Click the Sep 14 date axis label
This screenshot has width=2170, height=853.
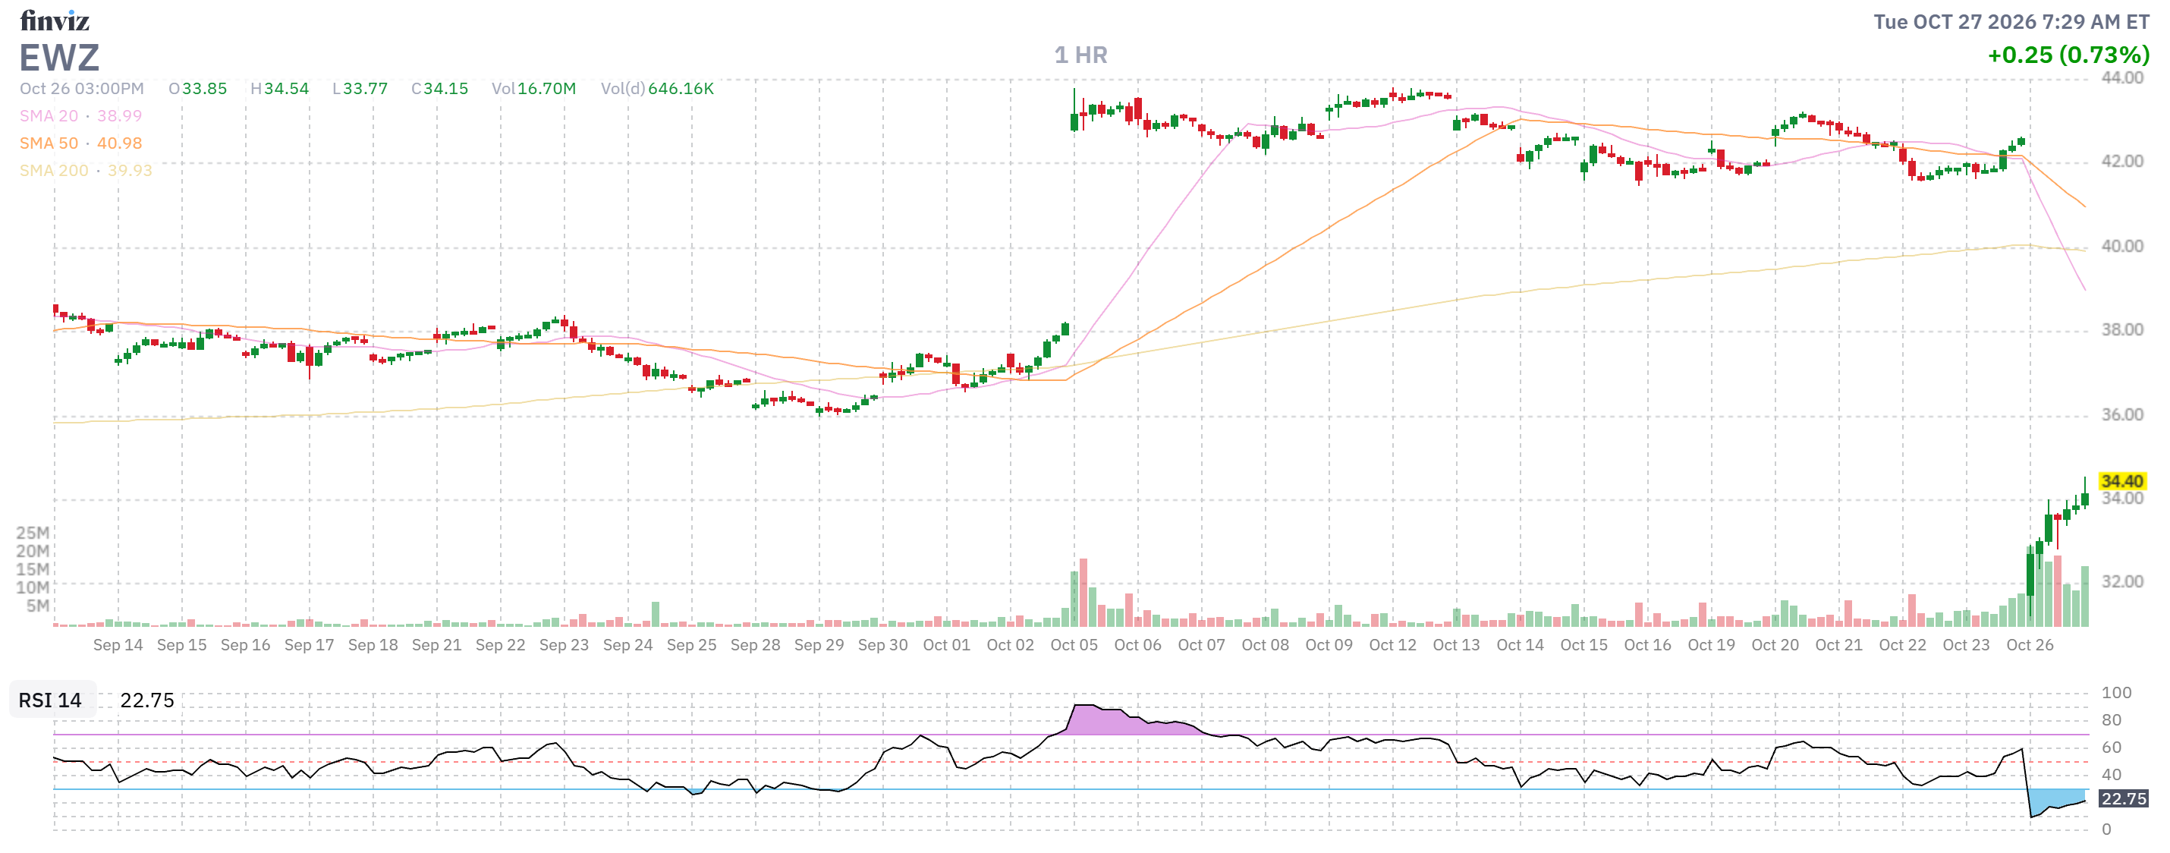pyautogui.click(x=118, y=645)
